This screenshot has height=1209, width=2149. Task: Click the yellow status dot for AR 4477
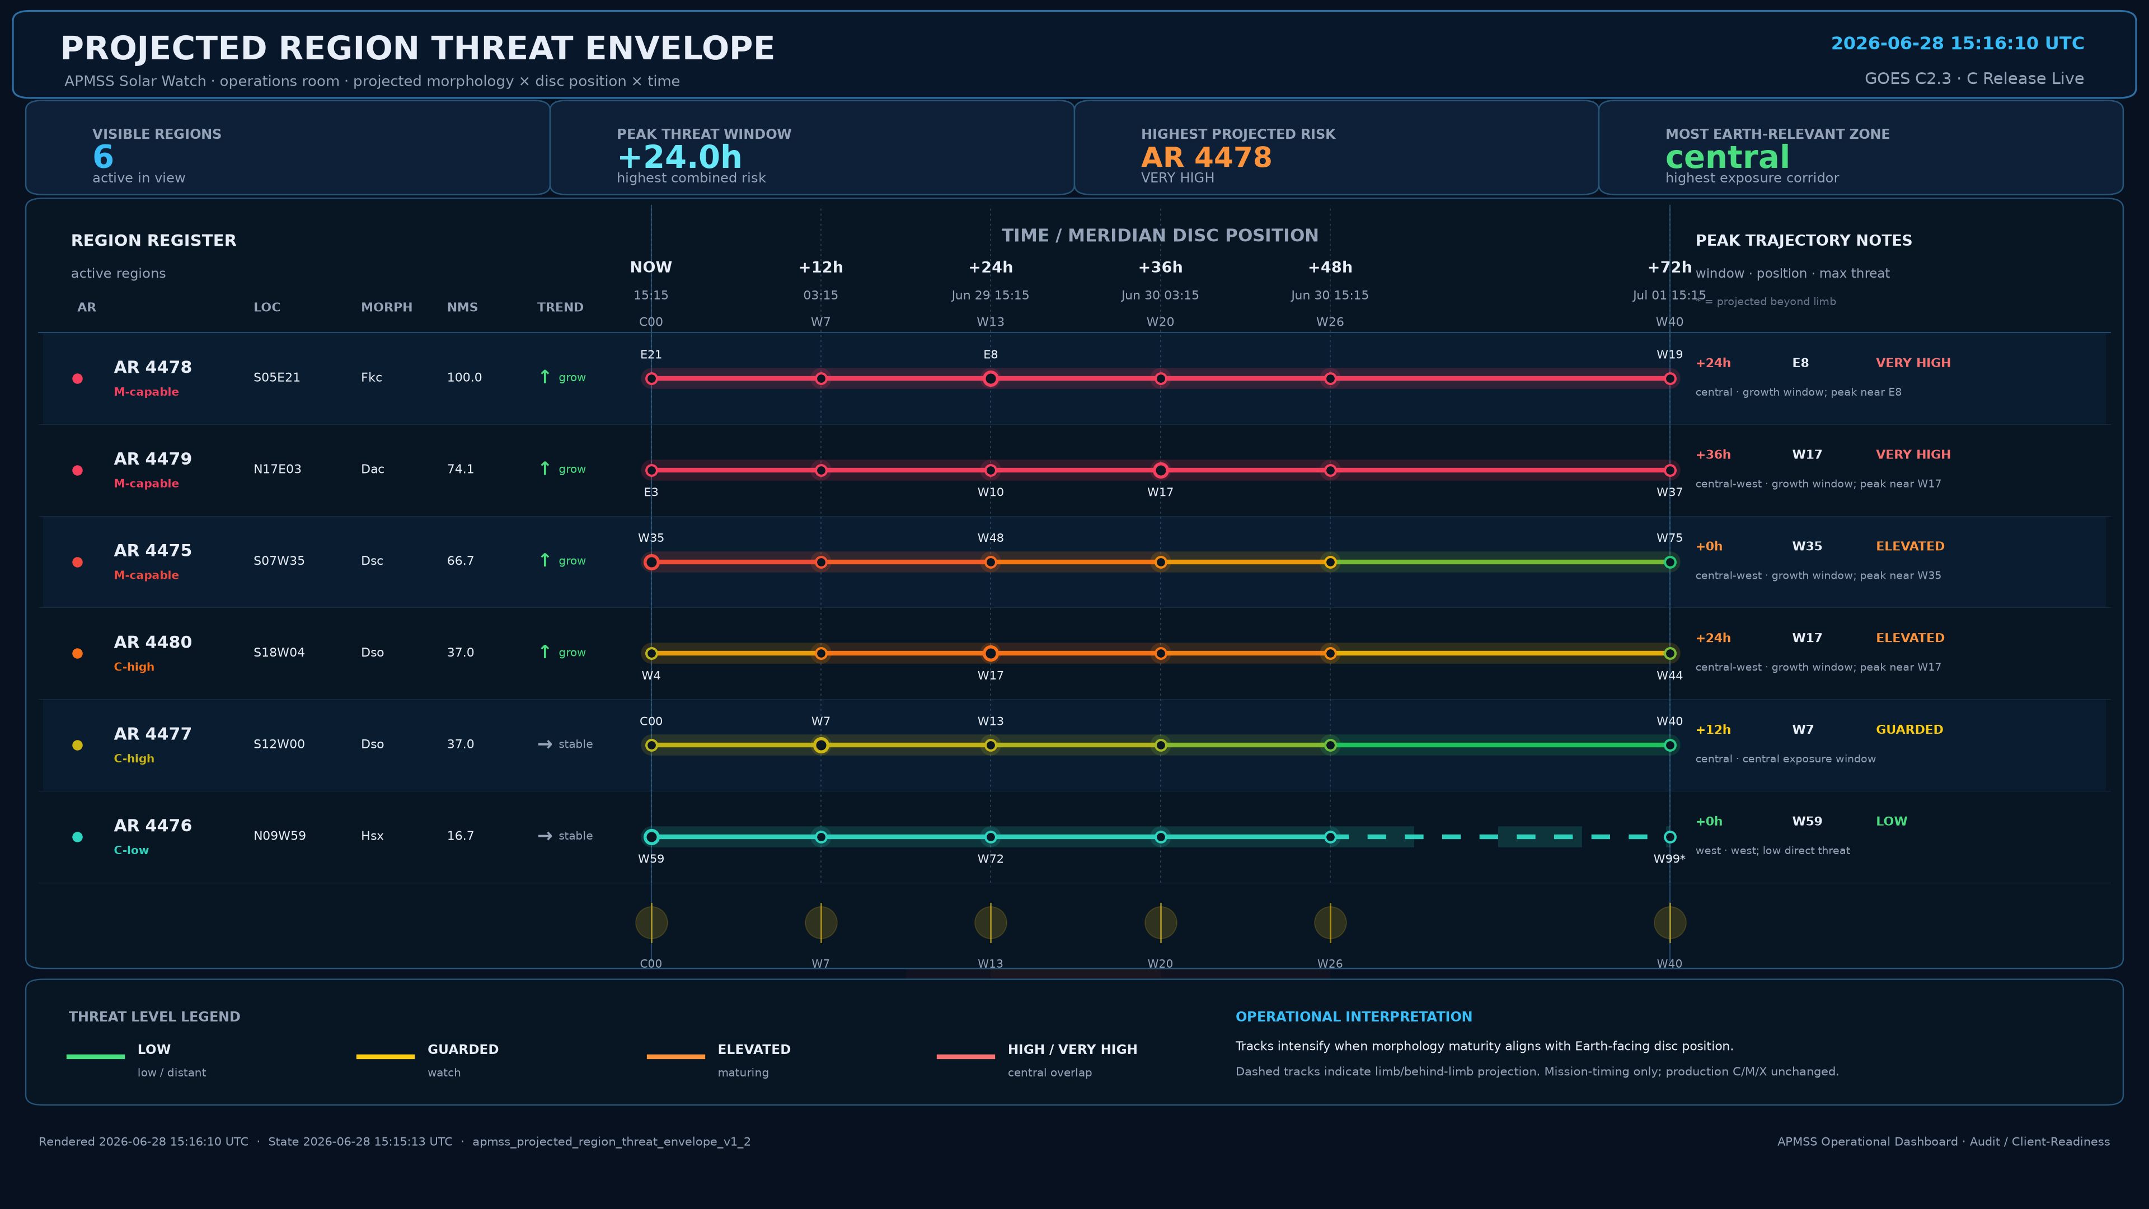tap(78, 745)
